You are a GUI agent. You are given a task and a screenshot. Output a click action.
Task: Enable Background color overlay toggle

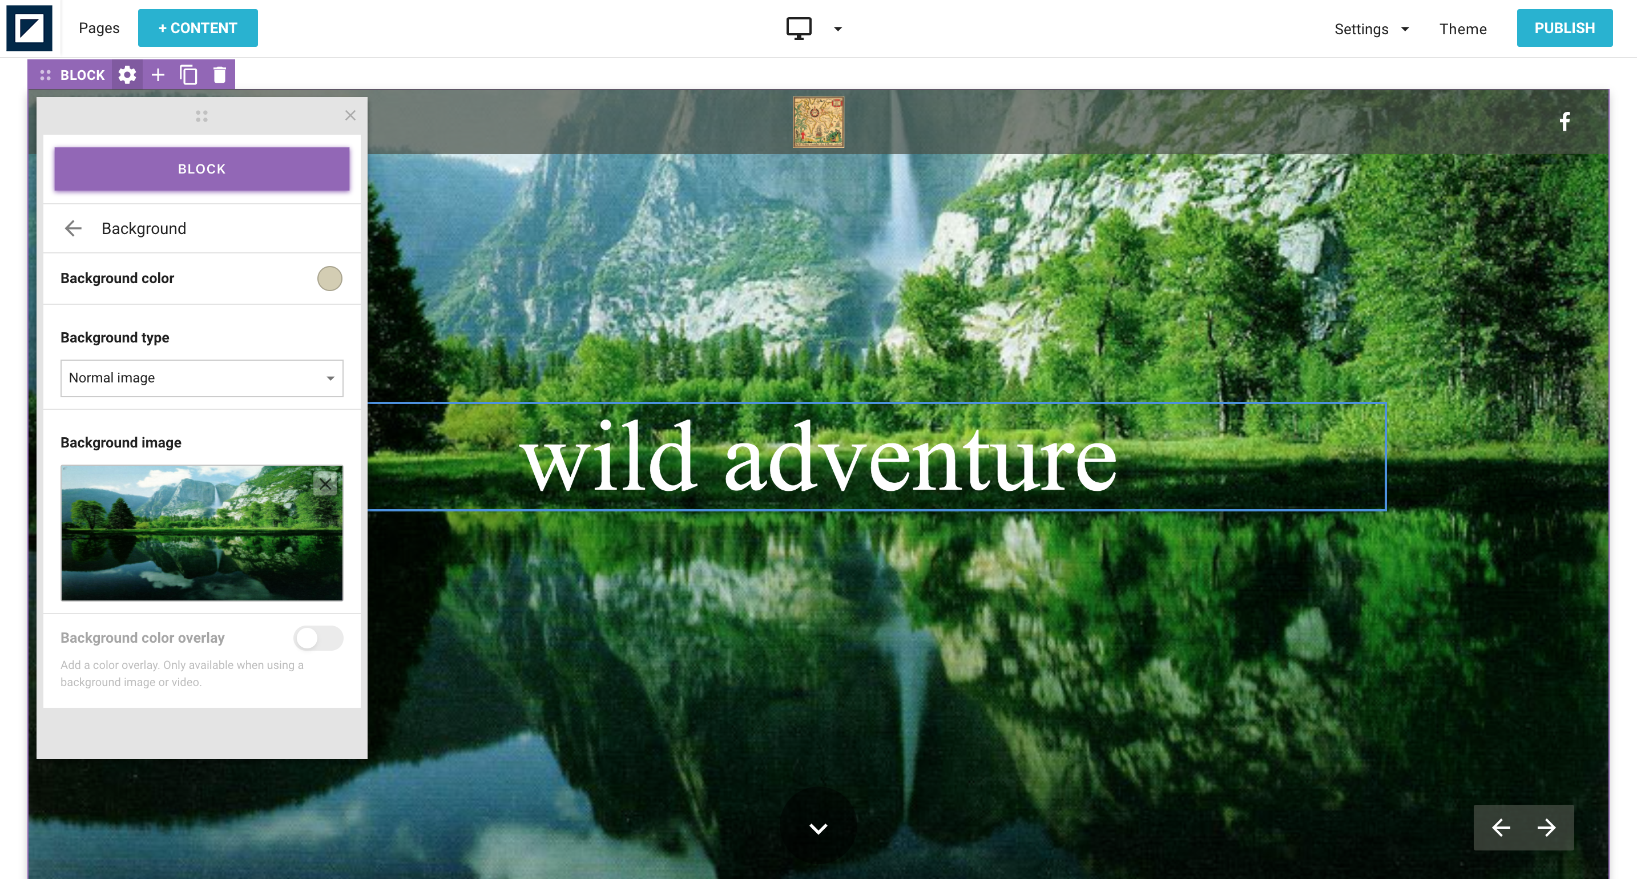pos(318,638)
